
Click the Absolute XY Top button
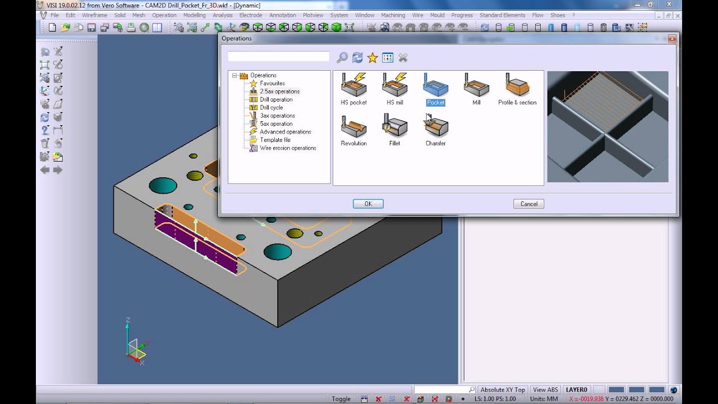[x=503, y=390]
